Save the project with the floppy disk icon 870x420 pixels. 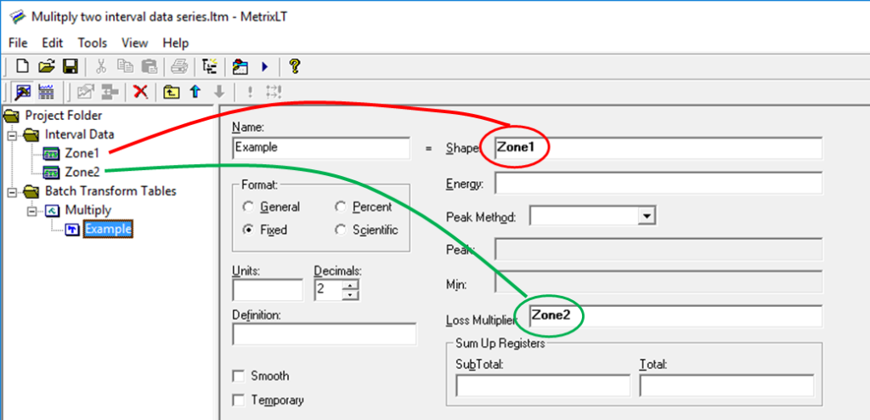(x=71, y=66)
